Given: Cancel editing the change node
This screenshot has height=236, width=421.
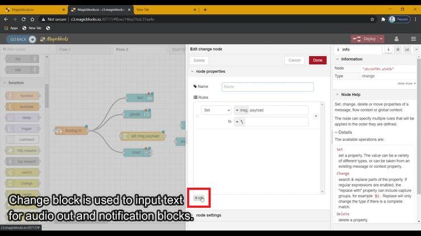Looking at the screenshot, I should [x=294, y=60].
